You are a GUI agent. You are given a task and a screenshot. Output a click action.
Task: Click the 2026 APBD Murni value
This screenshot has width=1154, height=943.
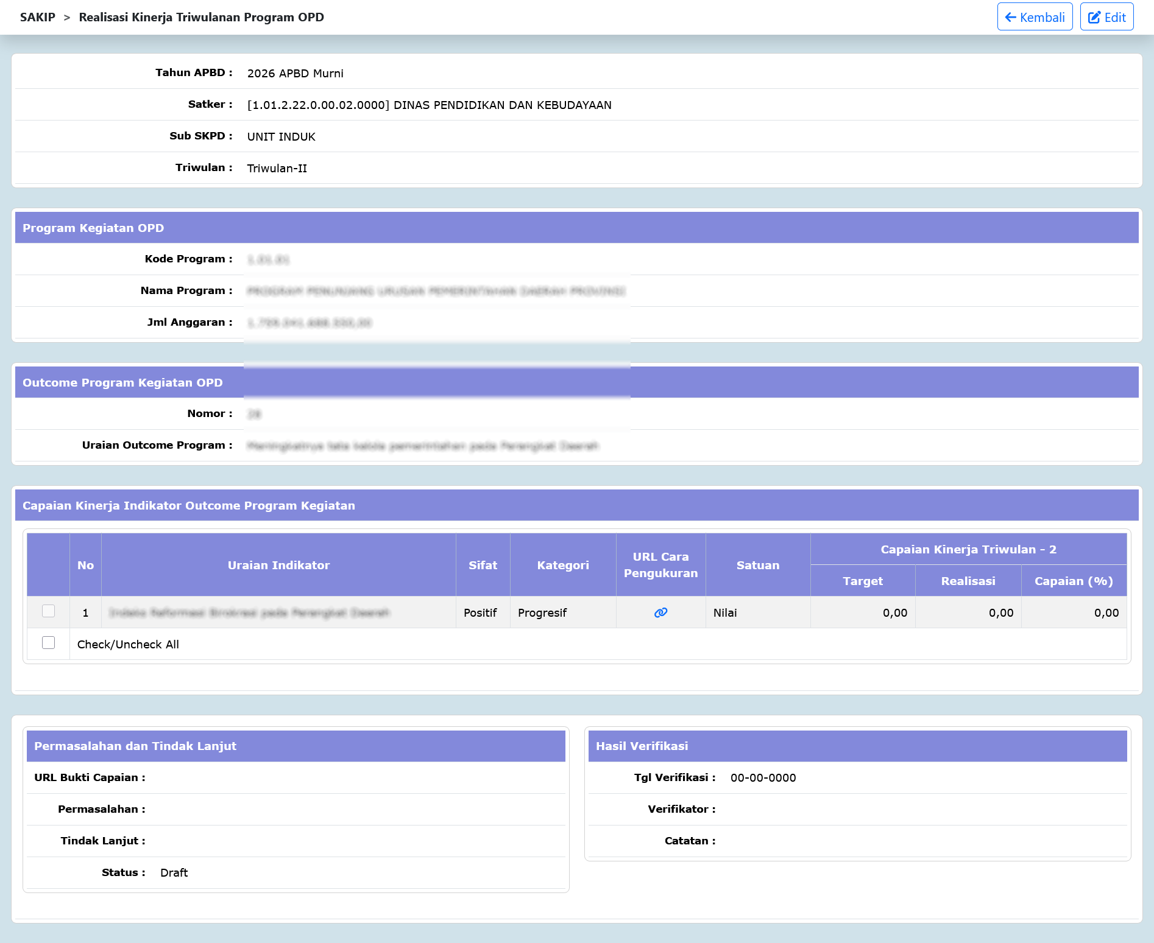pyautogui.click(x=295, y=73)
